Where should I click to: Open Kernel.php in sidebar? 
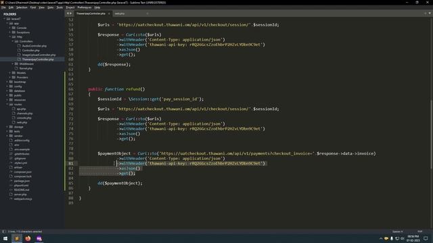26,68
